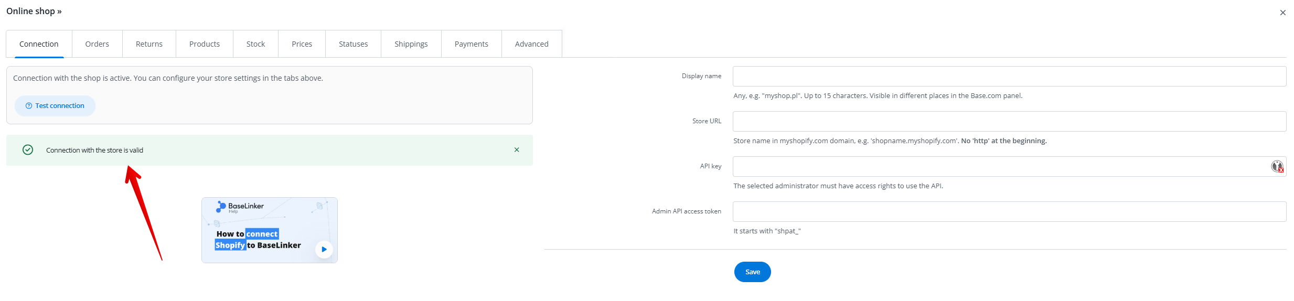Open the Advanced settings tab
The width and height of the screenshot is (1294, 301).
coord(531,44)
